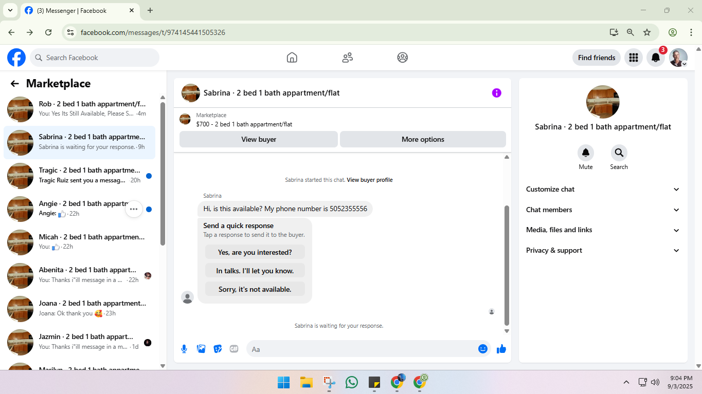Open the View buyer profile link

[370, 180]
